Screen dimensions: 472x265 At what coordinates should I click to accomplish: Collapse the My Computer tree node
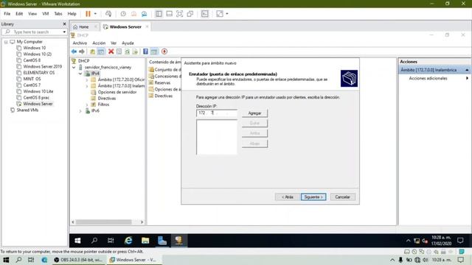click(6, 42)
